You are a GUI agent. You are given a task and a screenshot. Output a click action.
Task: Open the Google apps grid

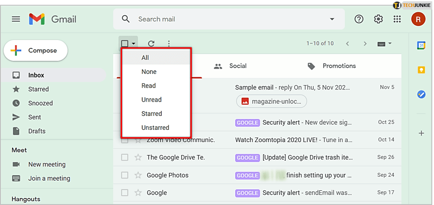tap(397, 19)
